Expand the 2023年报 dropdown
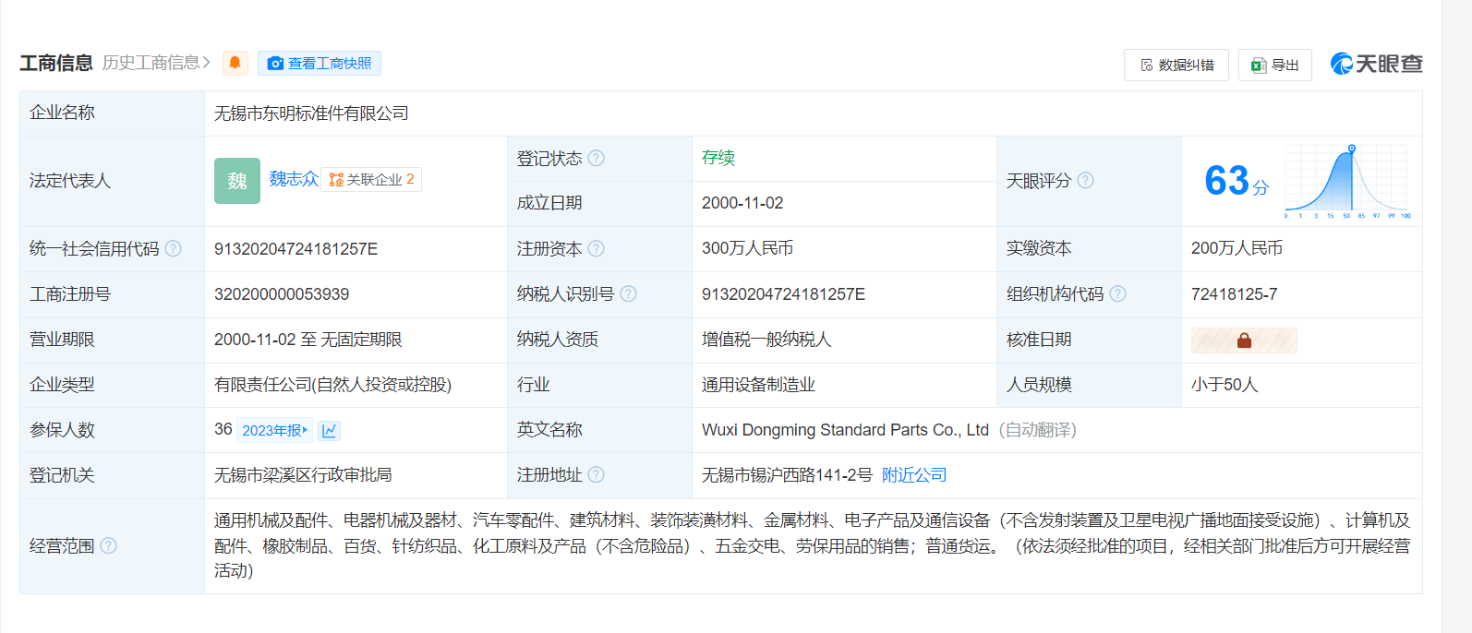Screen dimensions: 1472x633 (275, 430)
